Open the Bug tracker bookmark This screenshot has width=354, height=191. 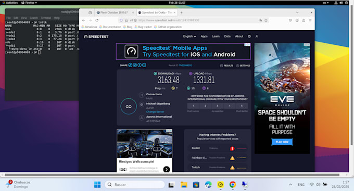point(143,27)
